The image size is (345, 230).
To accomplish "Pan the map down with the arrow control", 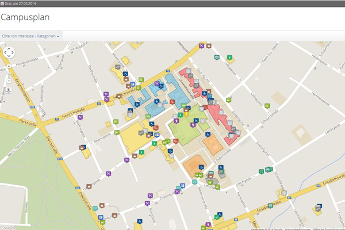I will click(9, 56).
